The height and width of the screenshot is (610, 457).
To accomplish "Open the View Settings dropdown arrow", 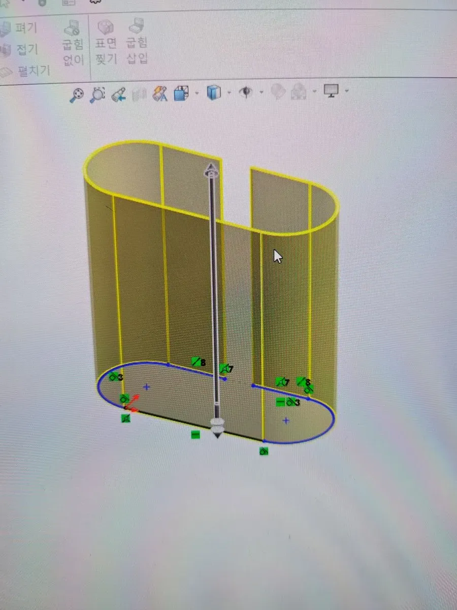I will tap(347, 91).
